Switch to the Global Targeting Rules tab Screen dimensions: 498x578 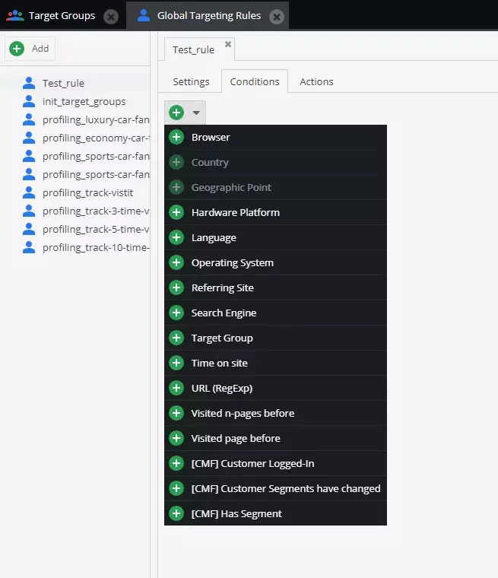coord(209,15)
